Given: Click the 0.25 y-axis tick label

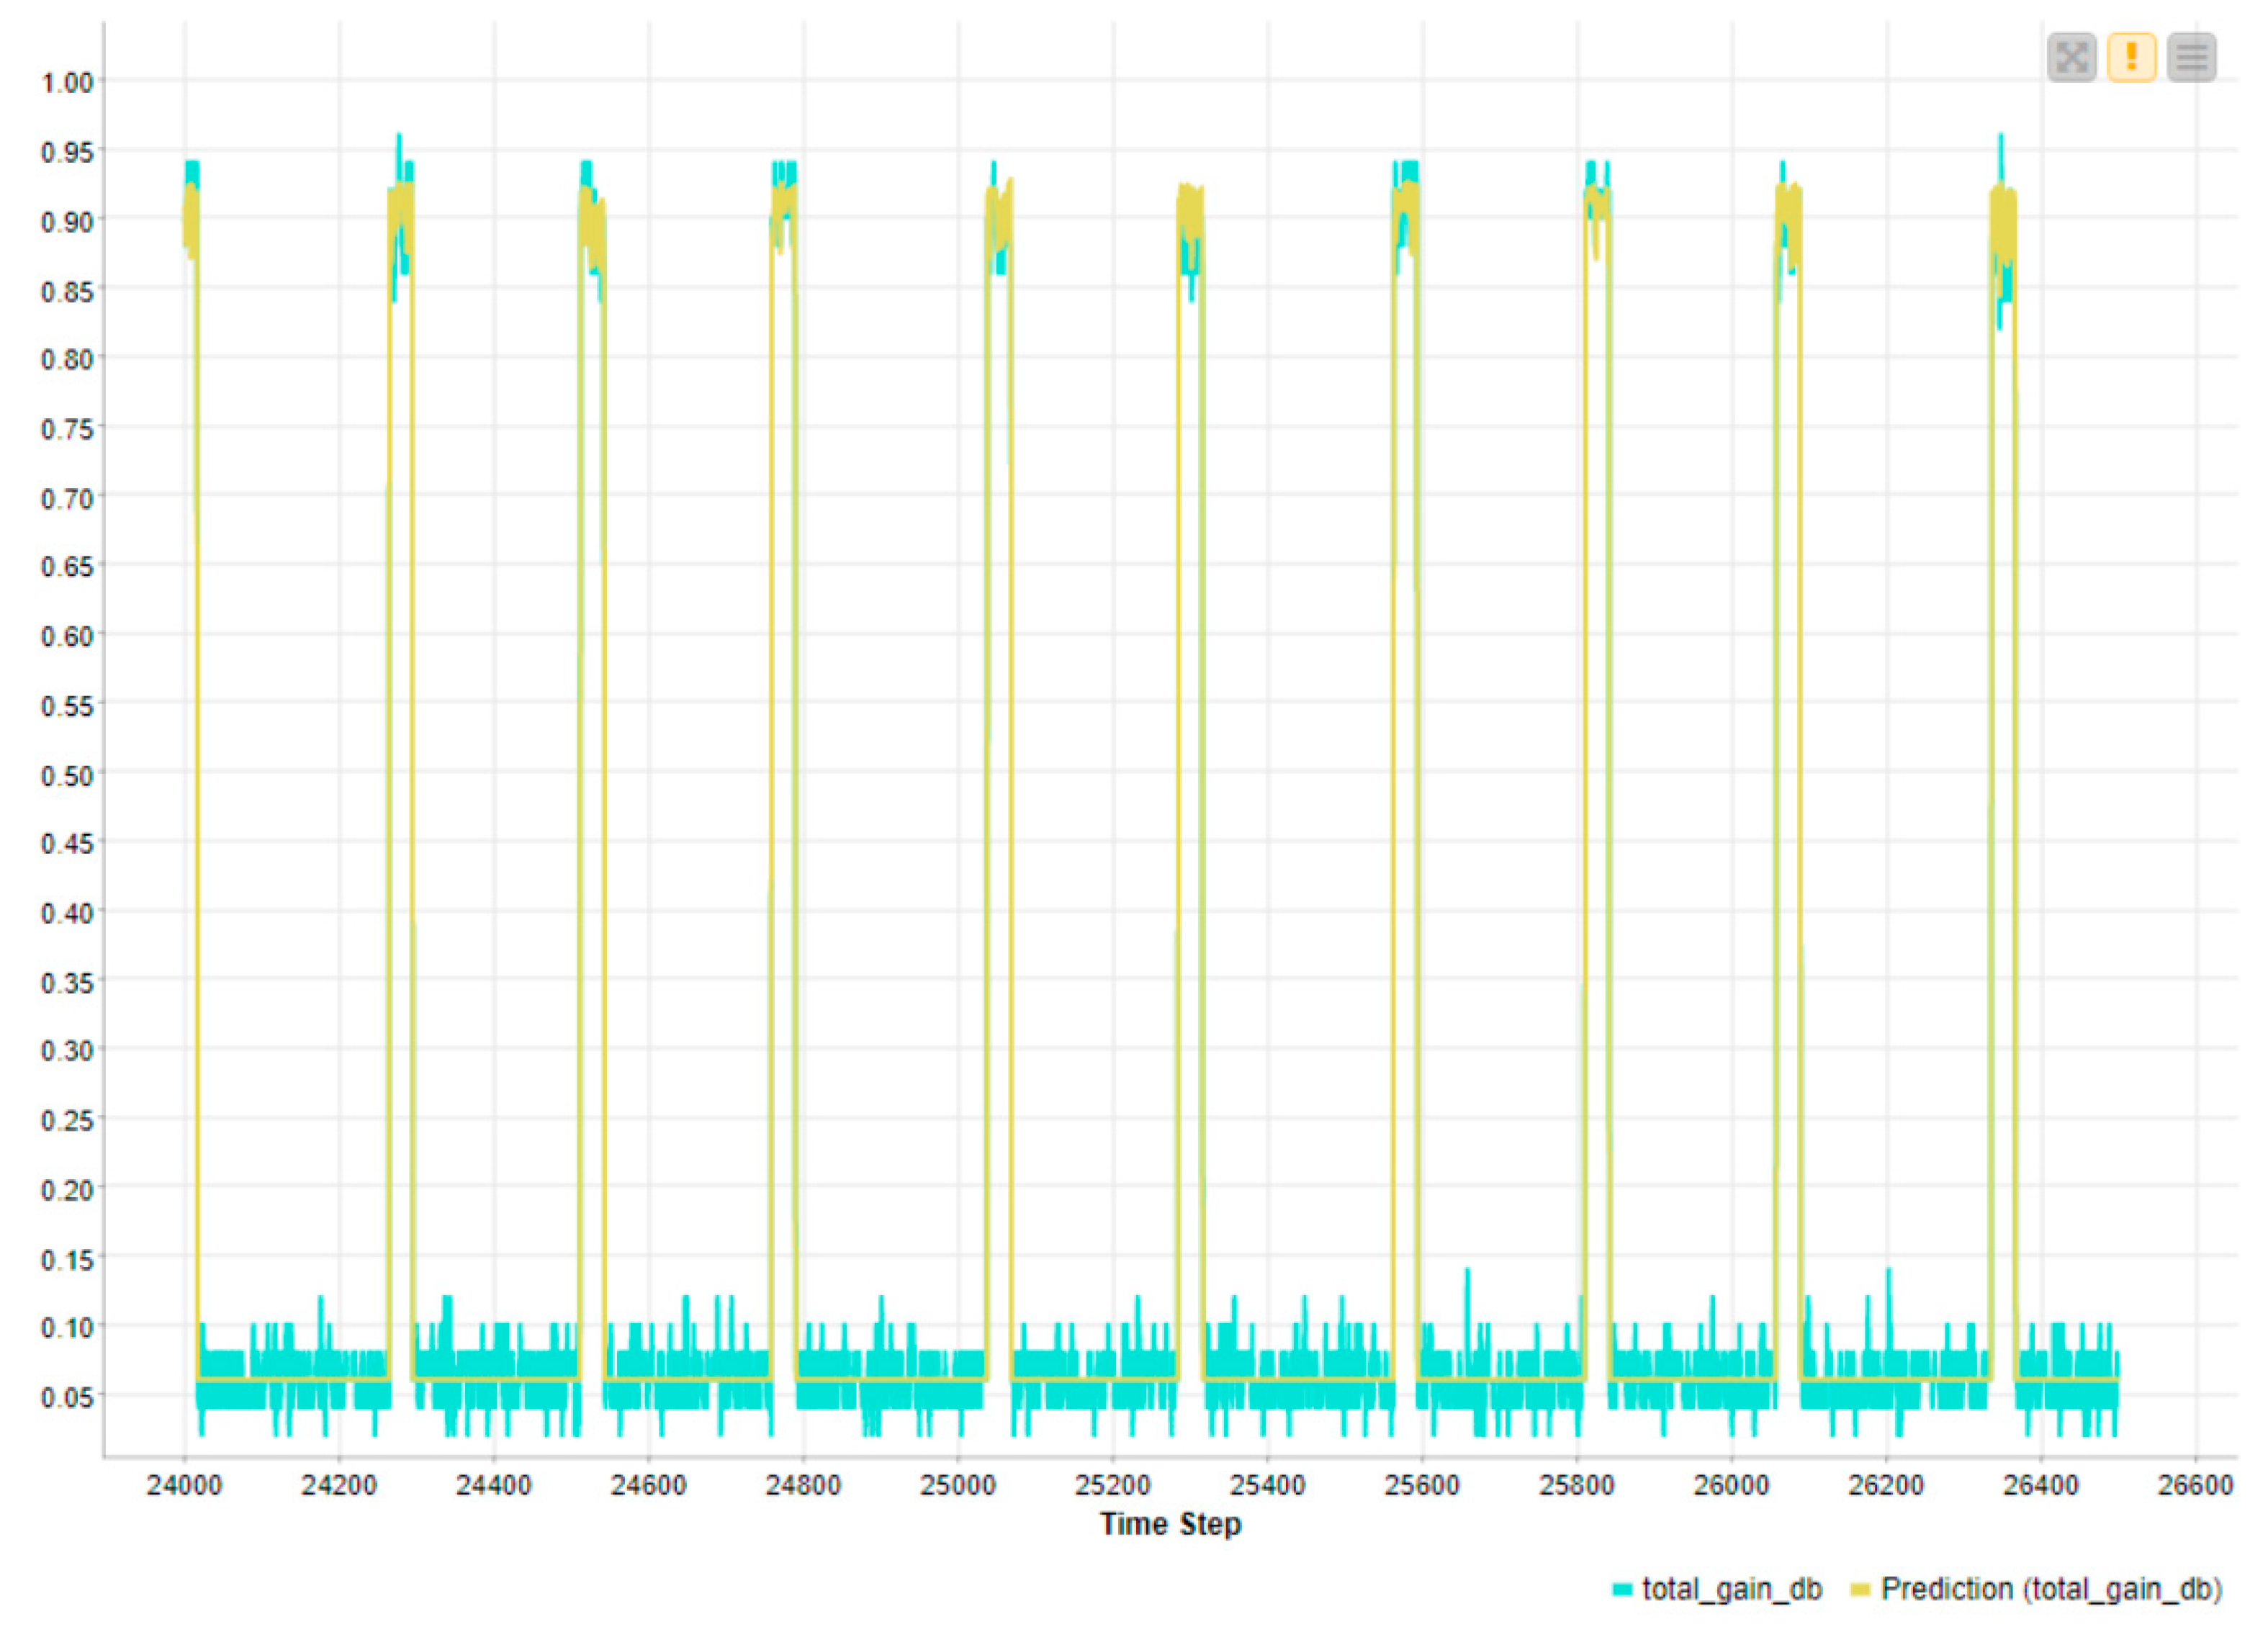Looking at the screenshot, I should tap(67, 1120).
